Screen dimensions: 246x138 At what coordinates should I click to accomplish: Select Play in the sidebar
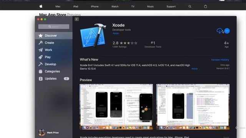click(x=54, y=57)
